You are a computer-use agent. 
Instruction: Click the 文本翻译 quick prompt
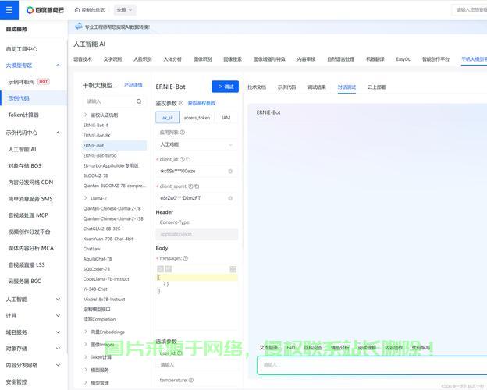(x=268, y=347)
